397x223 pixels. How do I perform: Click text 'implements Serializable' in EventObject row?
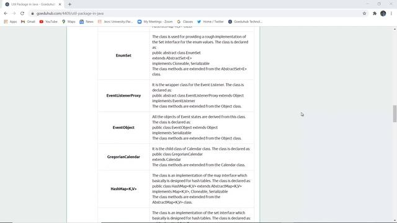point(172,133)
